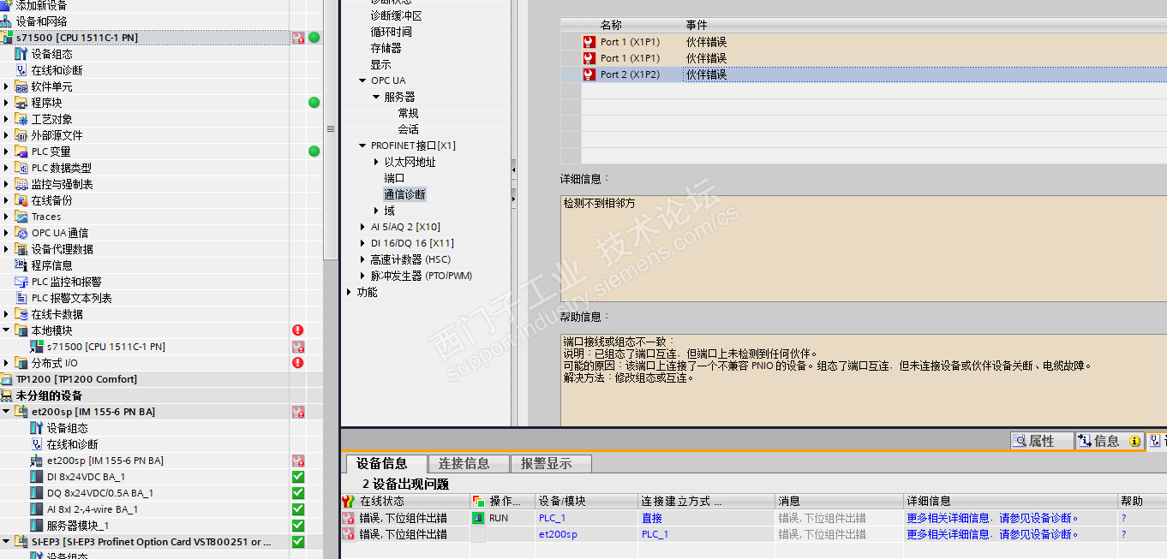Expand the 功能 node
This screenshot has height=559, width=1167.
tap(349, 292)
